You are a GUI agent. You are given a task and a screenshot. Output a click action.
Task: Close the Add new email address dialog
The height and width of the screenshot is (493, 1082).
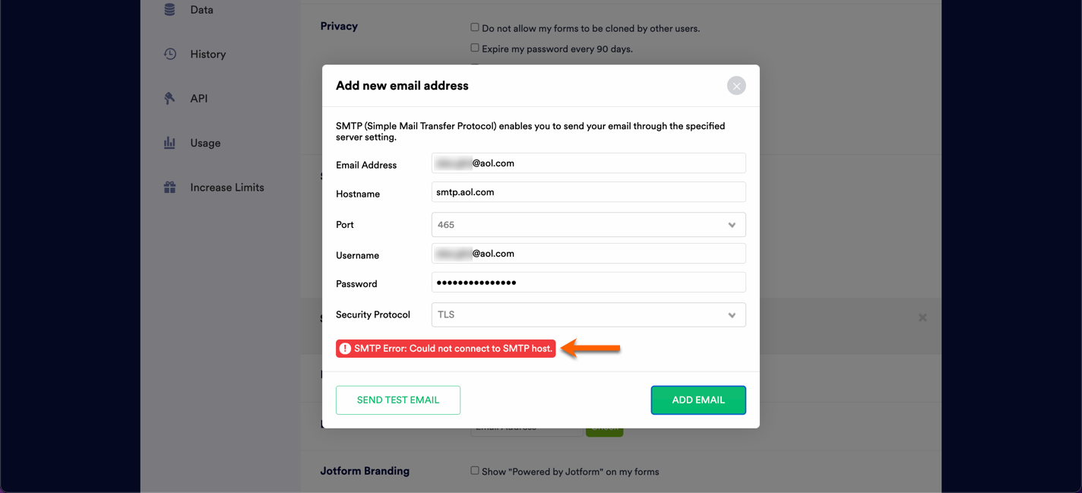736,86
